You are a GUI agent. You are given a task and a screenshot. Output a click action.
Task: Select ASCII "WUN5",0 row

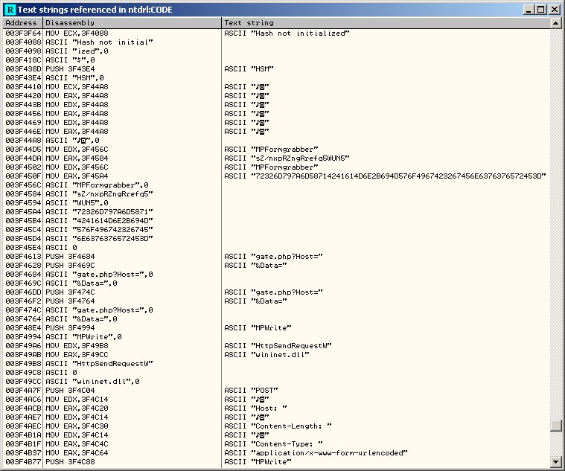click(x=277, y=202)
